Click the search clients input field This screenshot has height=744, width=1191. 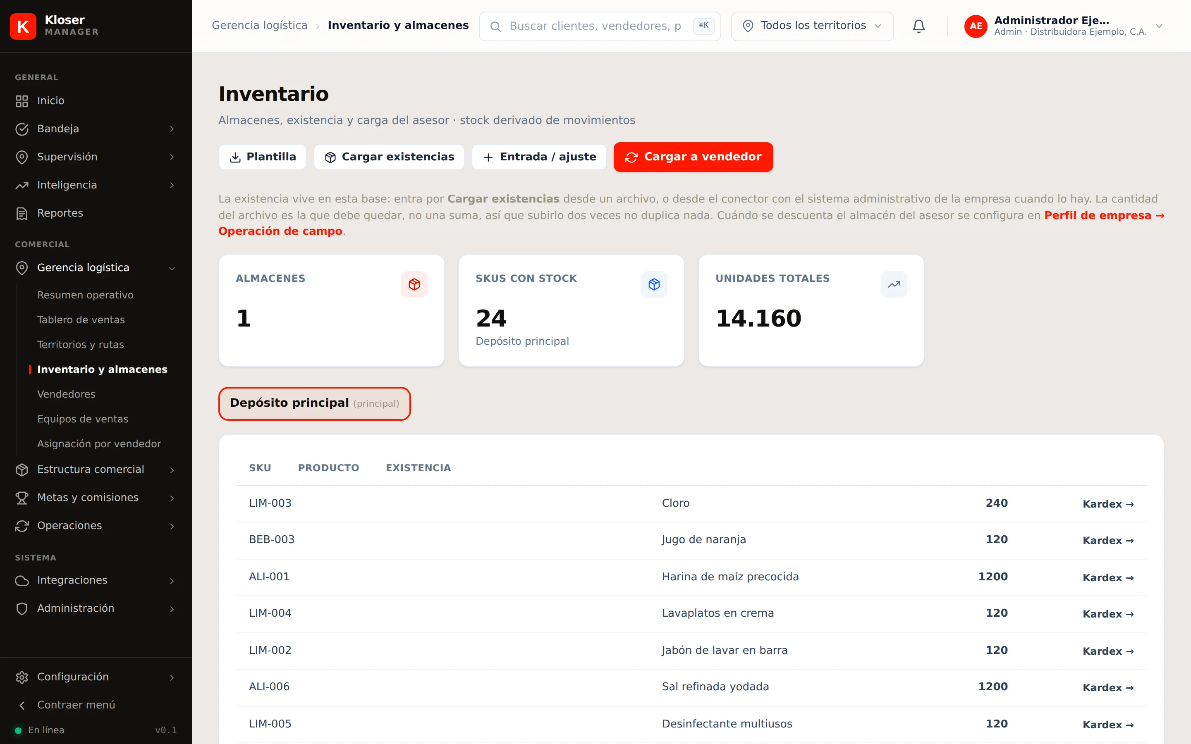[x=600, y=26]
